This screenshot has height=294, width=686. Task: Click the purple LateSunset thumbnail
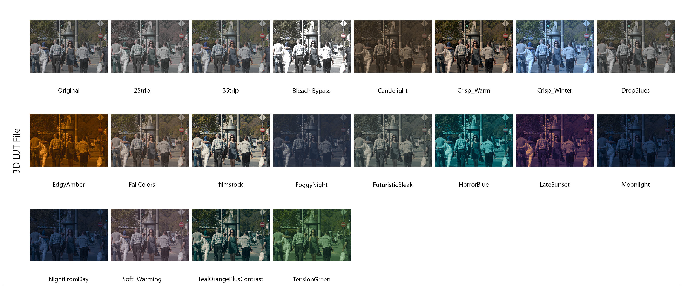click(x=555, y=141)
